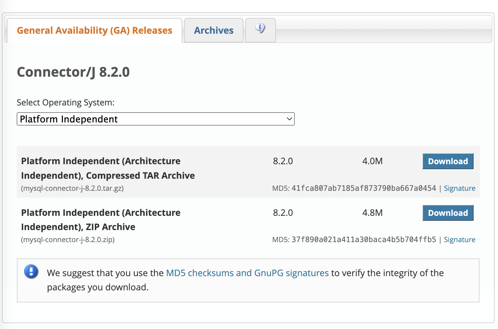Open Signature link for tar.gz file

coord(460,188)
